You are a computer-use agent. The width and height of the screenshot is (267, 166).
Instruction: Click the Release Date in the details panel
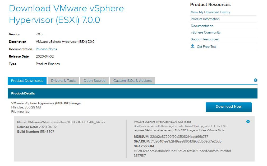(37, 127)
